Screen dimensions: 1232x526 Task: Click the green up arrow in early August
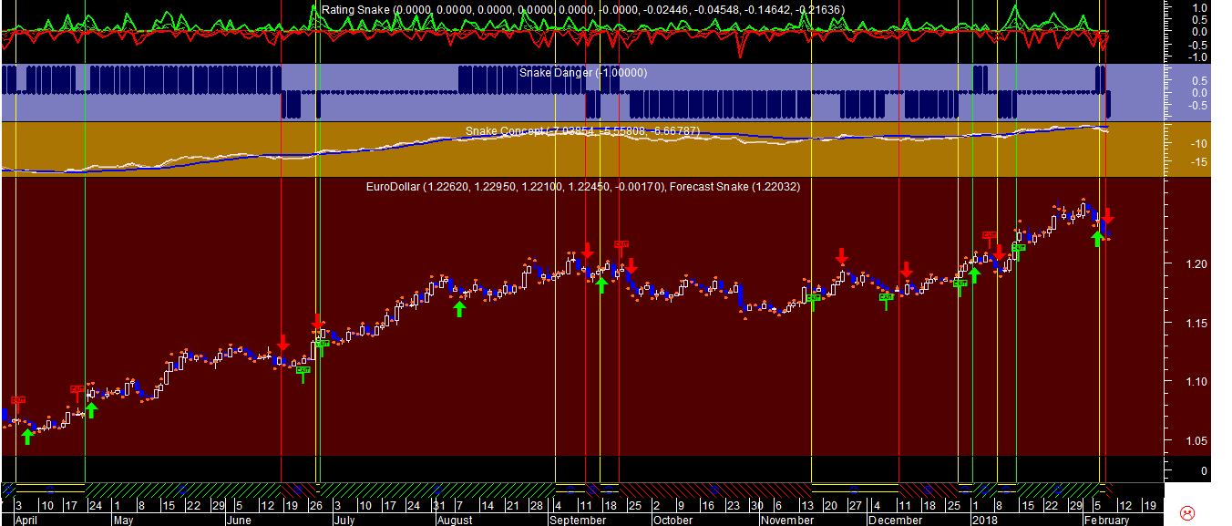click(x=459, y=308)
